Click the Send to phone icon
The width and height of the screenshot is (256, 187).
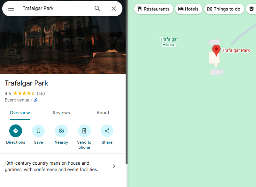point(84,131)
